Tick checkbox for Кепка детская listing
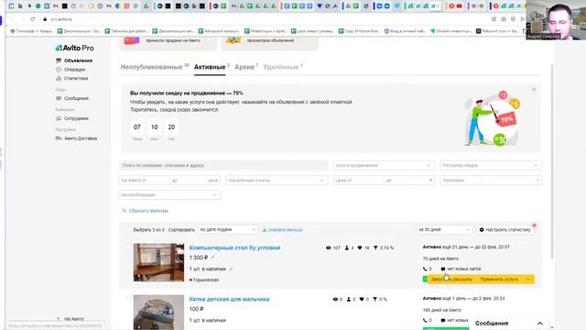586x330 pixels. coord(128,298)
